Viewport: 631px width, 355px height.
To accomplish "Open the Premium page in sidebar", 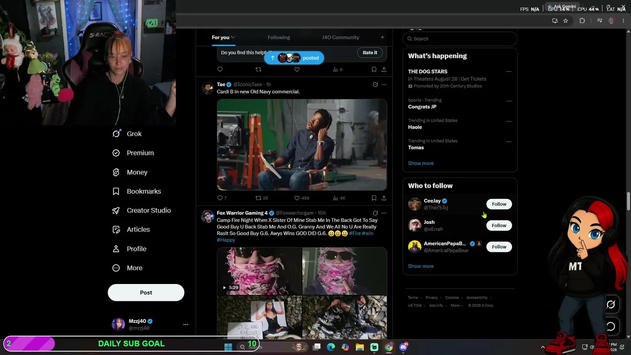I will [133, 153].
